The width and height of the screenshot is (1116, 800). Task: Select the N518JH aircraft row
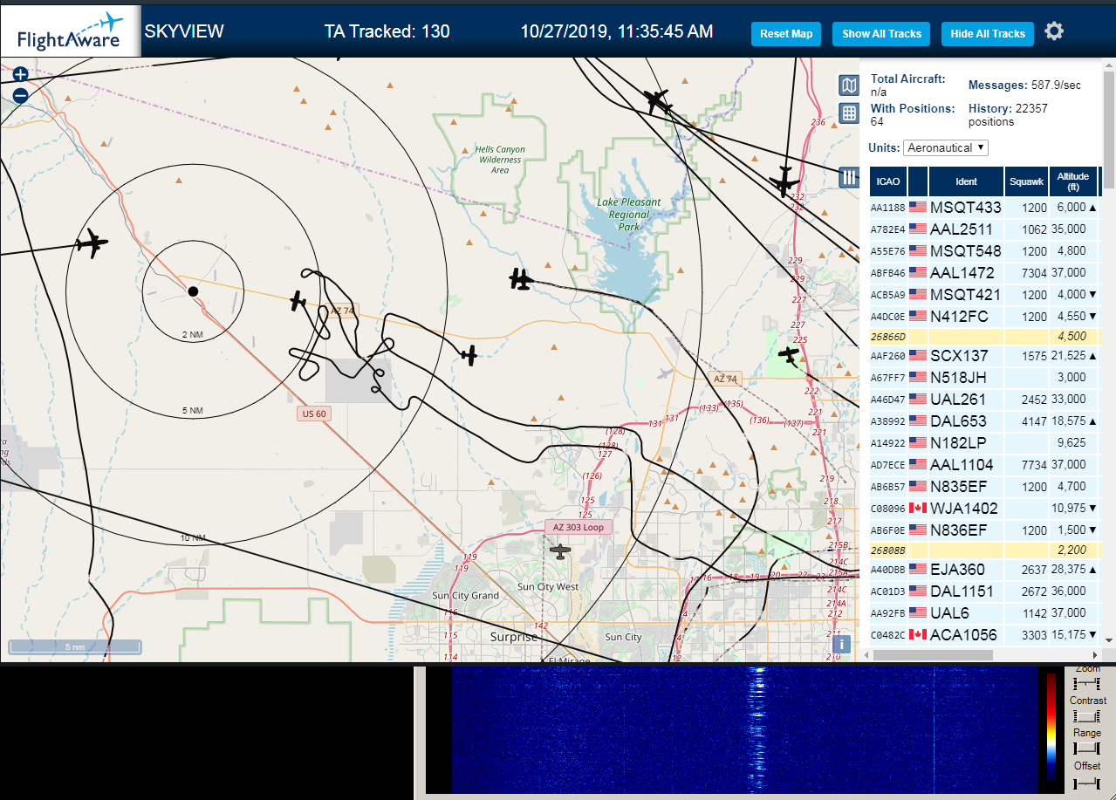(x=984, y=377)
